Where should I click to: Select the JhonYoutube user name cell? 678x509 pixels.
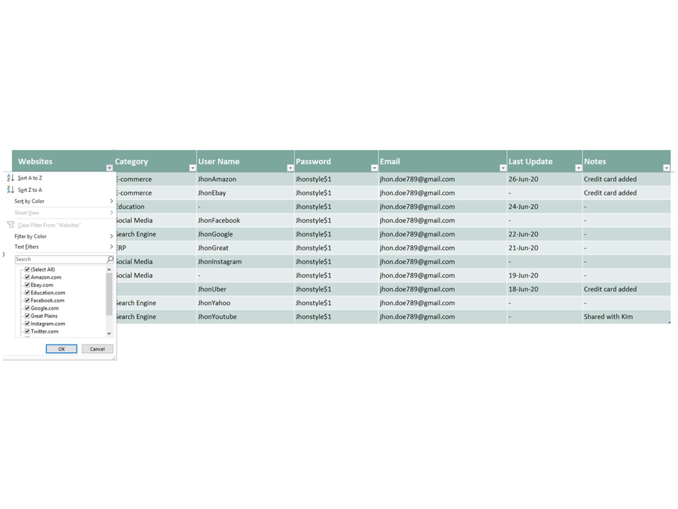pyautogui.click(x=245, y=317)
